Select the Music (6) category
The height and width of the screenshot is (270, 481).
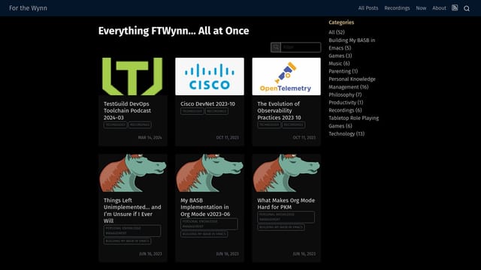[339, 63]
